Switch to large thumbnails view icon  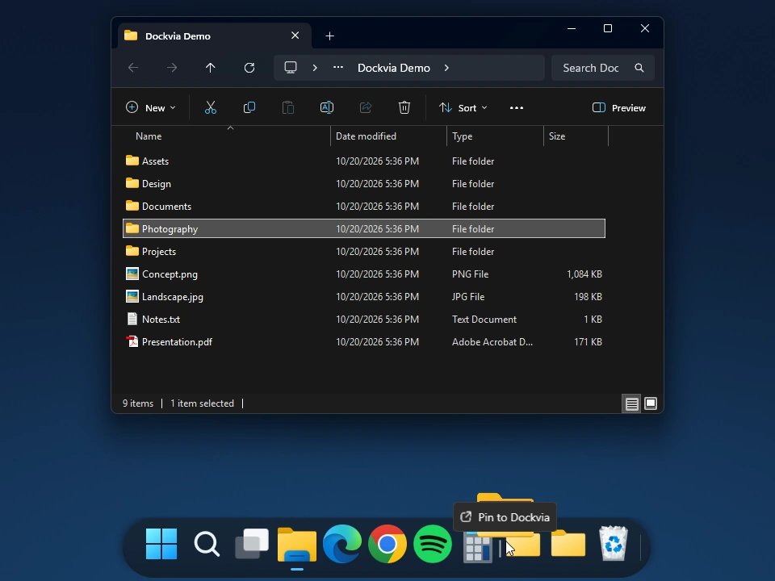pos(651,403)
